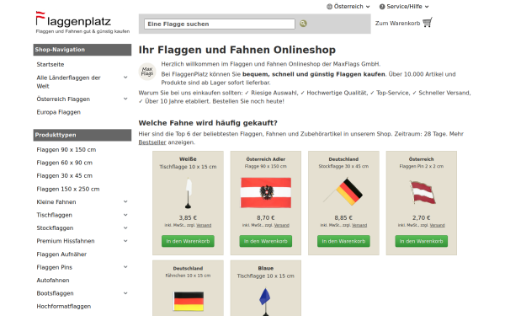Expand Alle Länderflaggen der Welt submenu

tap(125, 78)
